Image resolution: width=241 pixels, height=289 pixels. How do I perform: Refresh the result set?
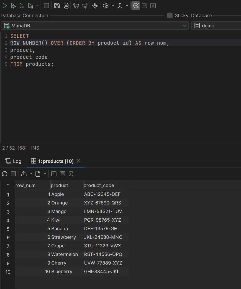5,174
